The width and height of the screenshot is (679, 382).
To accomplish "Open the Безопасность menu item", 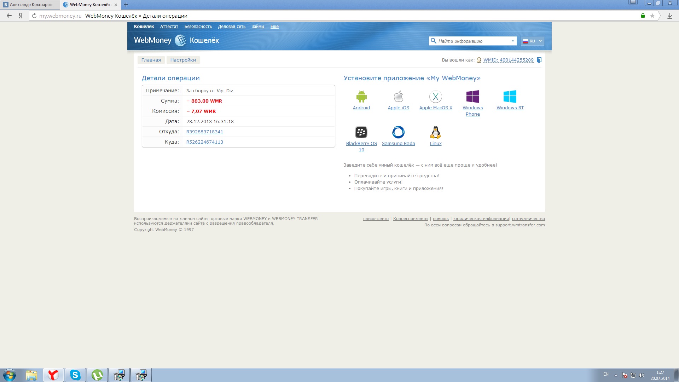I will pos(198,27).
